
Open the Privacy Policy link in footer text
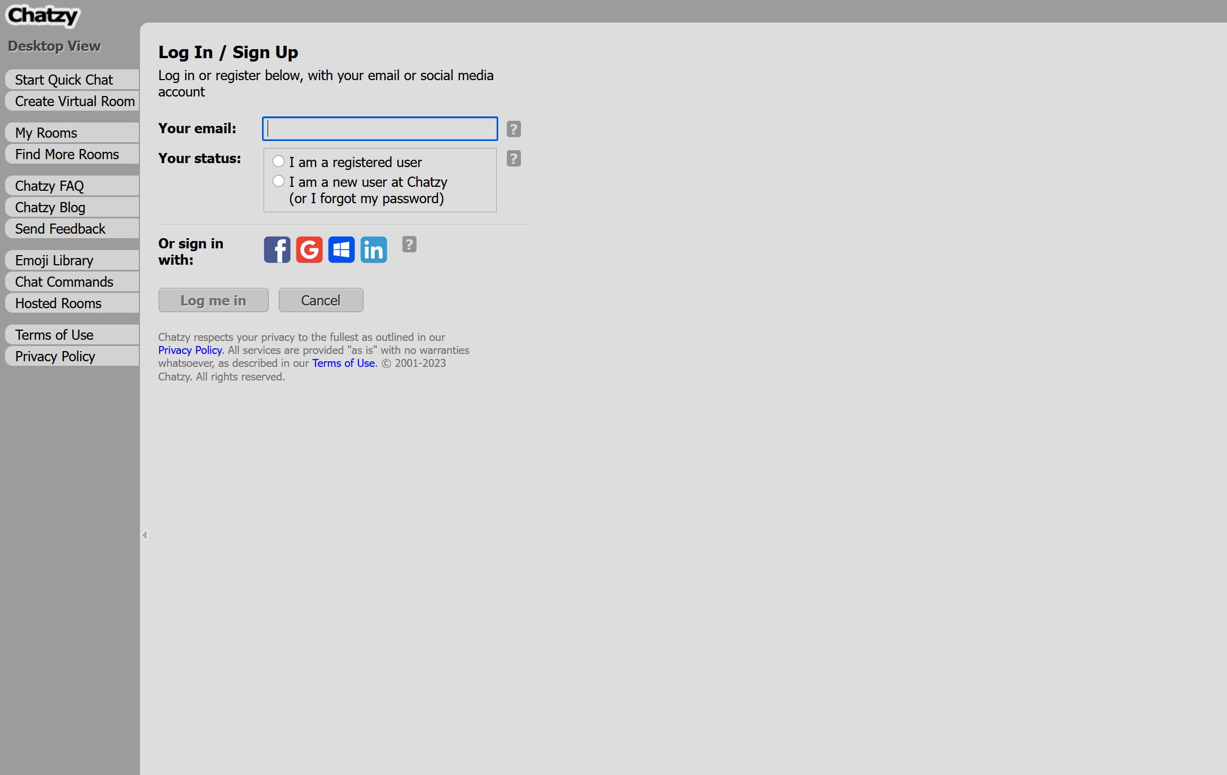click(x=190, y=350)
